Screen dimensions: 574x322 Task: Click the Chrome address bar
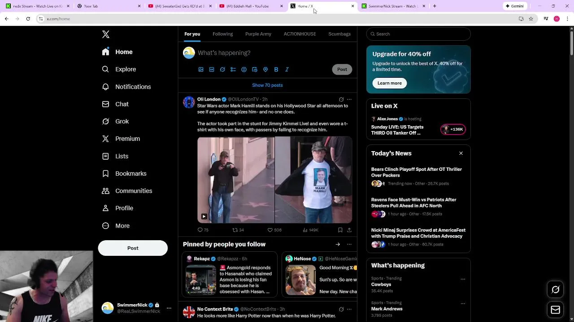click(278, 19)
